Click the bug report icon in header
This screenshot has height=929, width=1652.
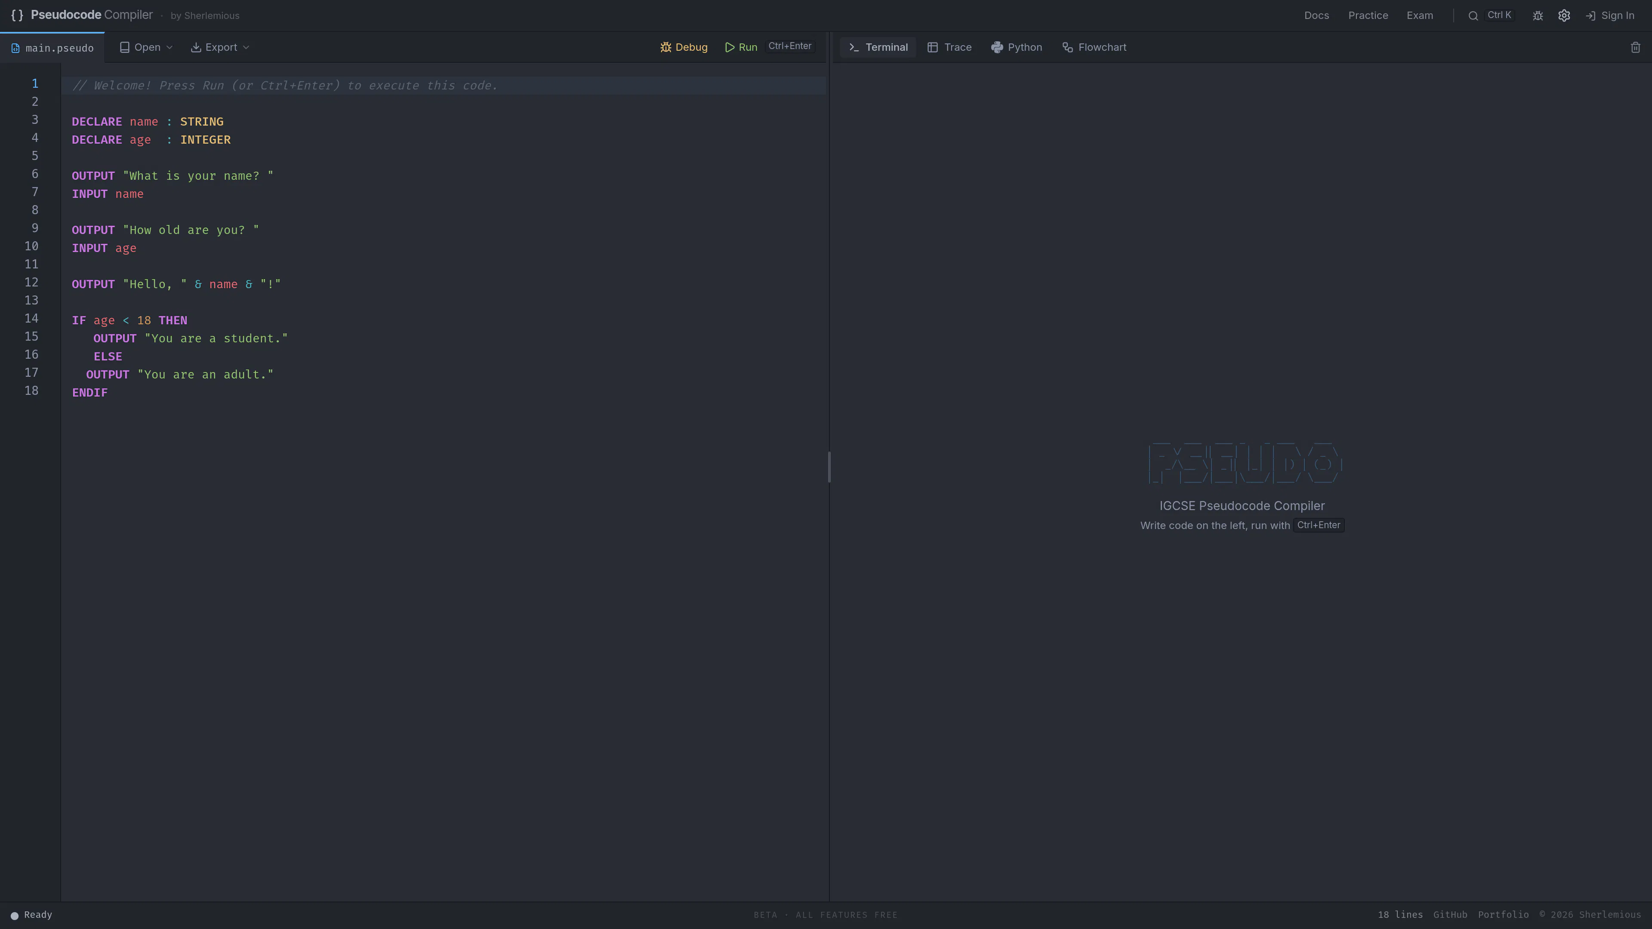pos(1538,15)
